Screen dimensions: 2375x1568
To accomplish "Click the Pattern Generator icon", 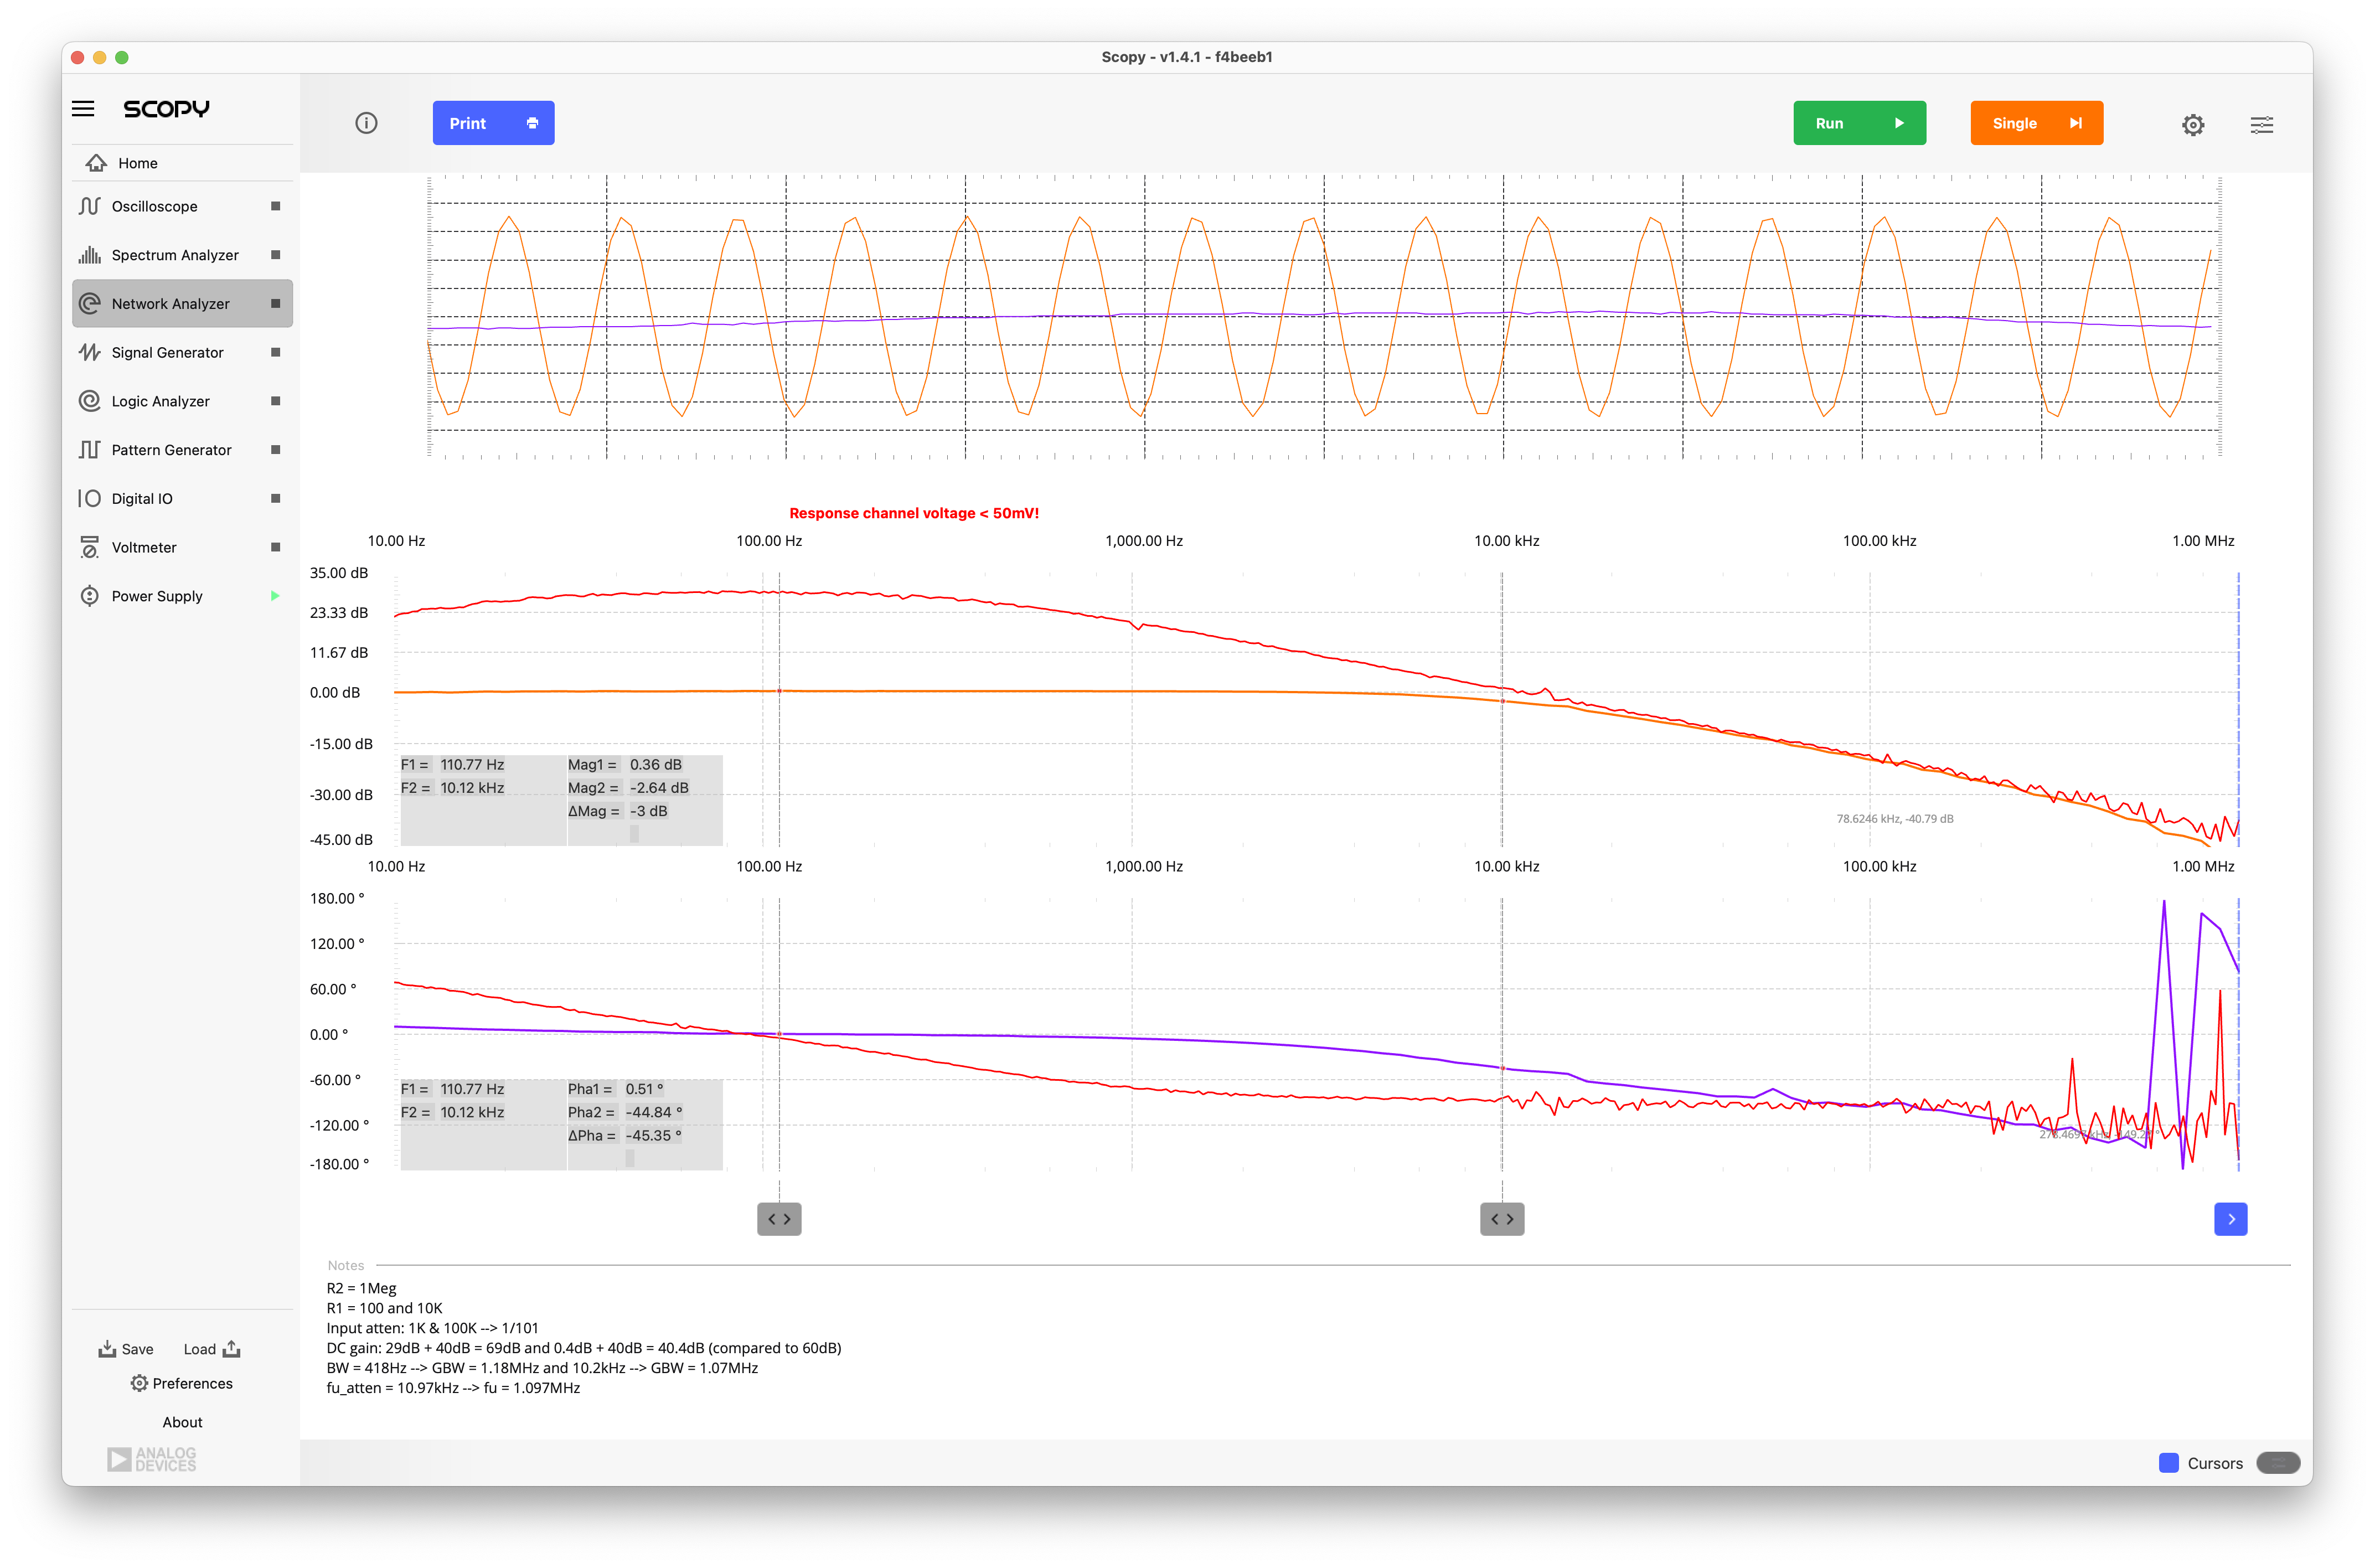I will point(90,450).
